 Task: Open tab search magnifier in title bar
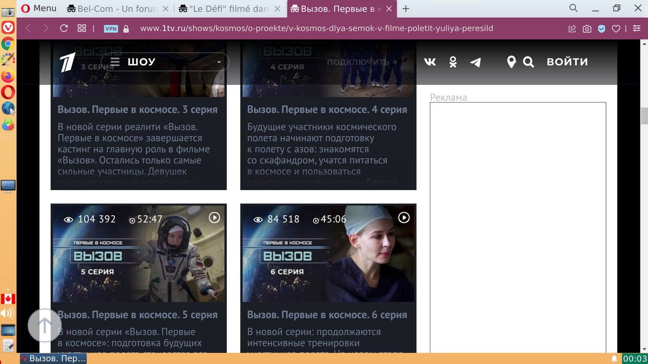point(573,8)
